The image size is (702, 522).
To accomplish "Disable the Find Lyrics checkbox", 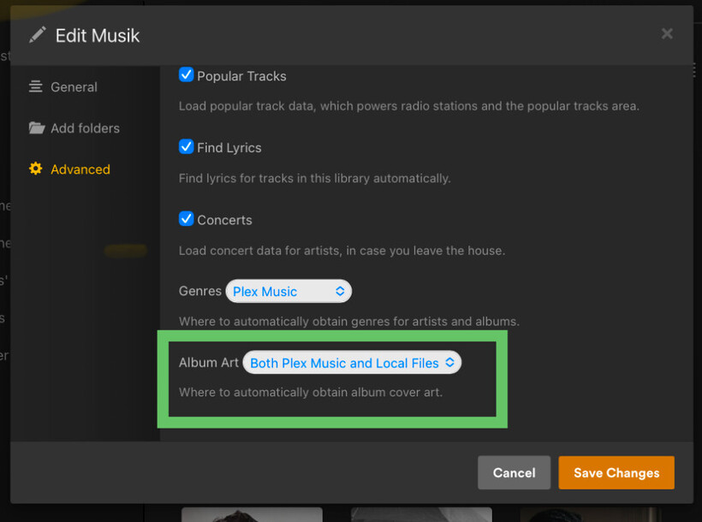I will tap(186, 147).
